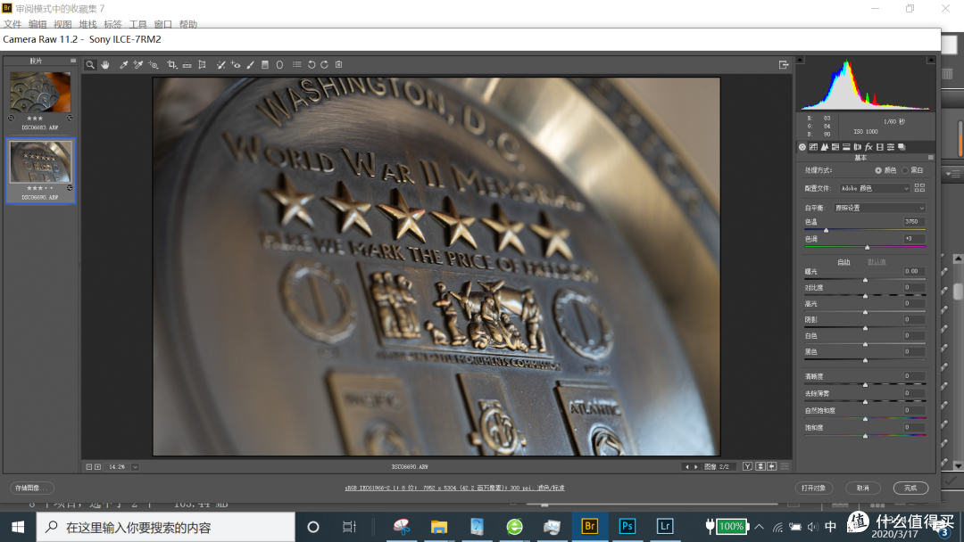Select the Zoom tool in Camera Raw toolbar
Screen dimensions: 964x542
click(x=90, y=65)
